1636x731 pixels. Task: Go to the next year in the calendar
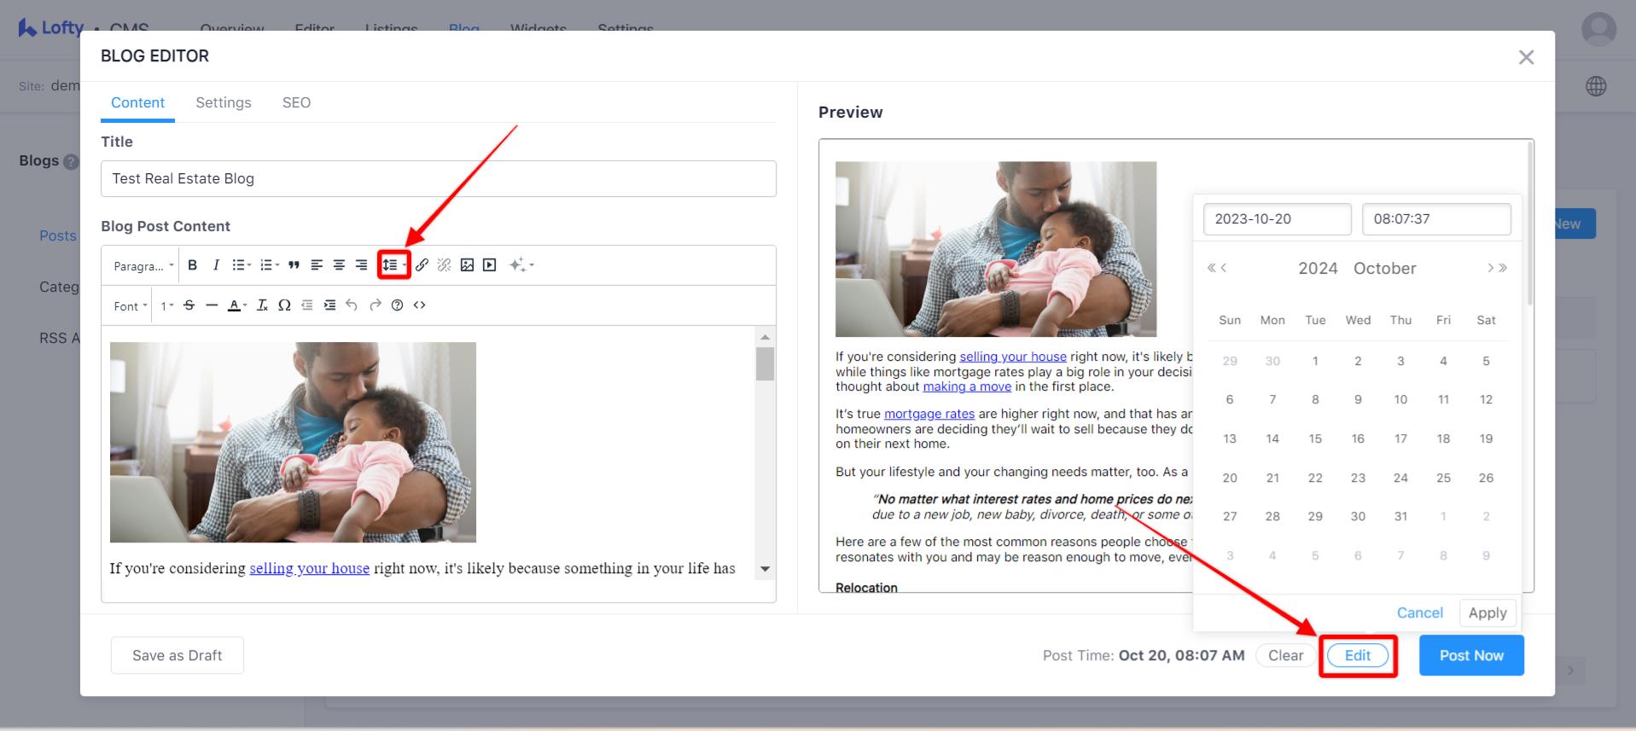pyautogui.click(x=1503, y=268)
